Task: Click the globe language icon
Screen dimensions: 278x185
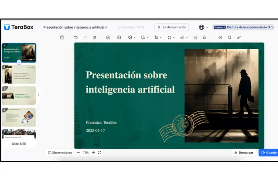Action: click(x=201, y=27)
